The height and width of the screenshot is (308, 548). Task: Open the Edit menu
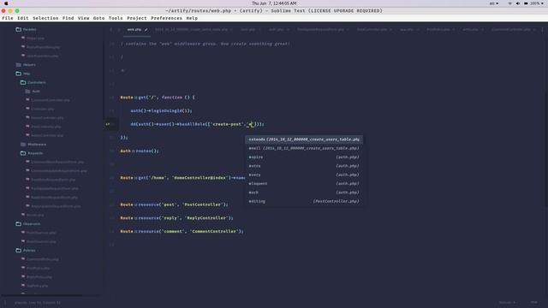tap(23, 18)
